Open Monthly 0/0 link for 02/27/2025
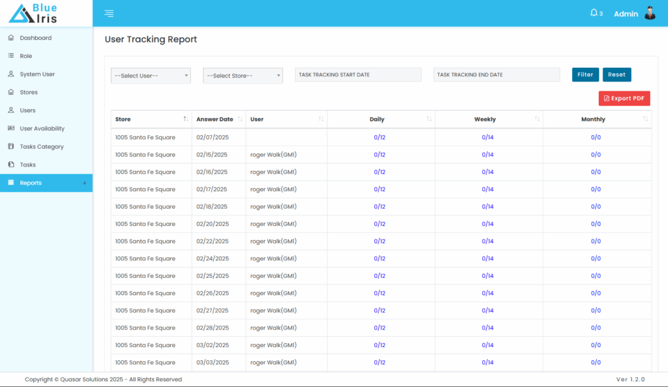Screen dimensions: 668x387 (596, 310)
